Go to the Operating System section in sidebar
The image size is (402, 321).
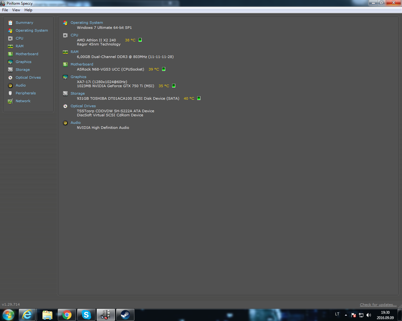pos(32,30)
